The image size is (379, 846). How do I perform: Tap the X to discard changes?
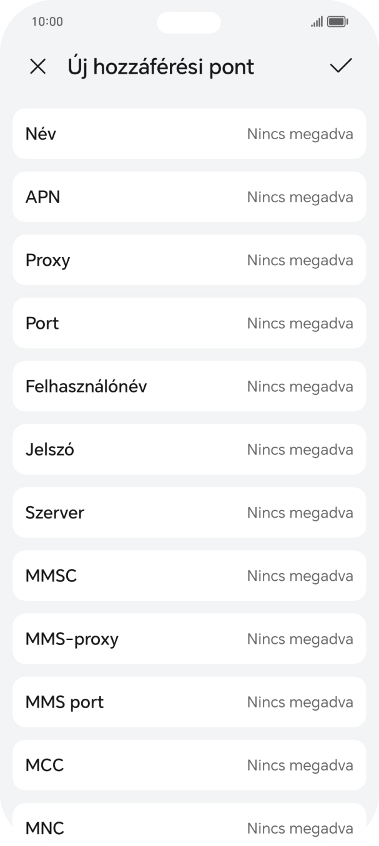click(38, 66)
